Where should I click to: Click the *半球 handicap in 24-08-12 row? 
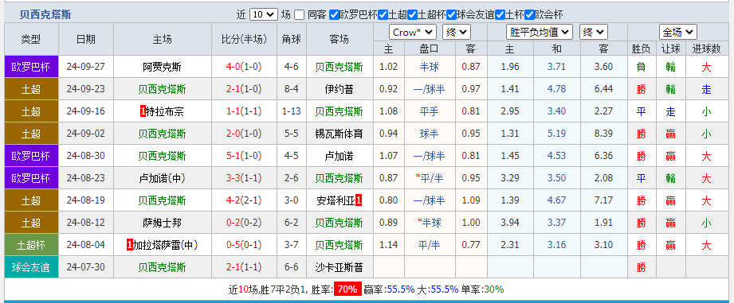coord(430,223)
